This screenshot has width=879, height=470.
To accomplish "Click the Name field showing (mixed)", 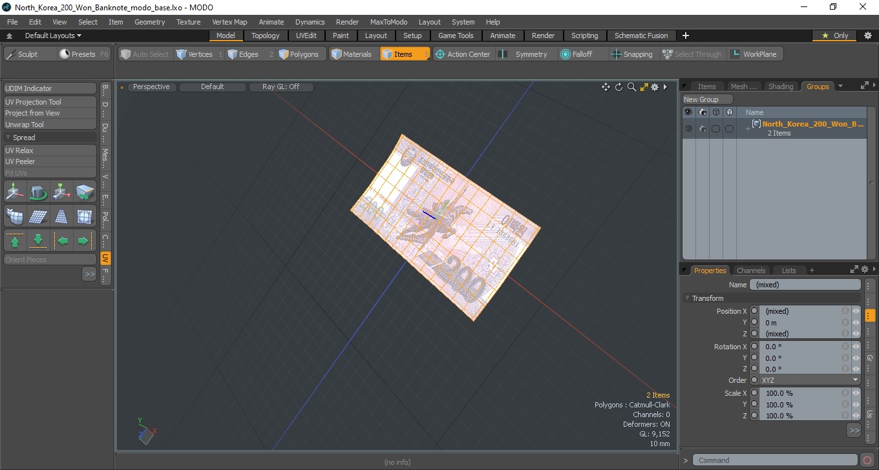I will click(x=805, y=285).
